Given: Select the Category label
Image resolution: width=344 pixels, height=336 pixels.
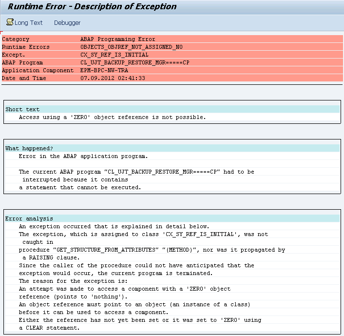Looking at the screenshot, I should [x=16, y=39].
